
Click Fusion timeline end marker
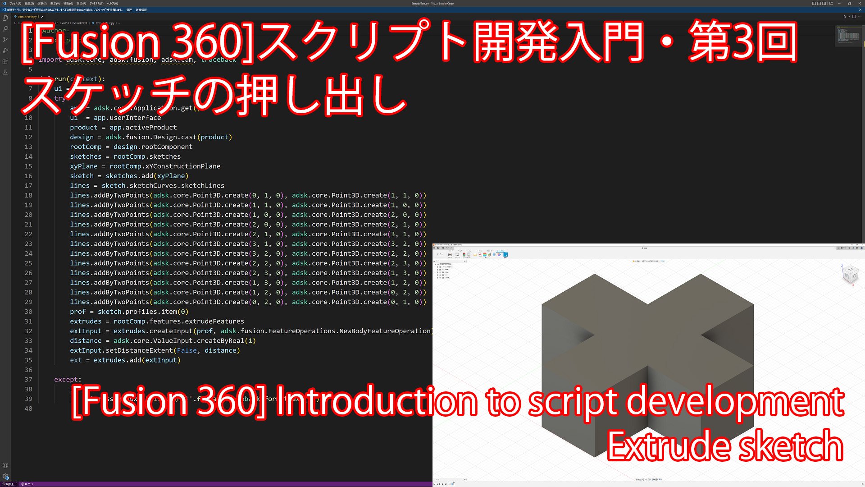tap(454, 484)
